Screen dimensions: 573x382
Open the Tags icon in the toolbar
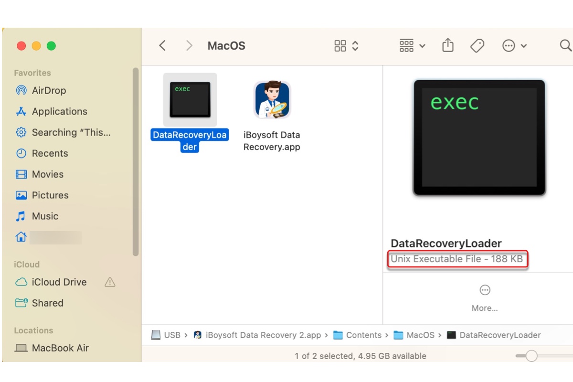[476, 45]
